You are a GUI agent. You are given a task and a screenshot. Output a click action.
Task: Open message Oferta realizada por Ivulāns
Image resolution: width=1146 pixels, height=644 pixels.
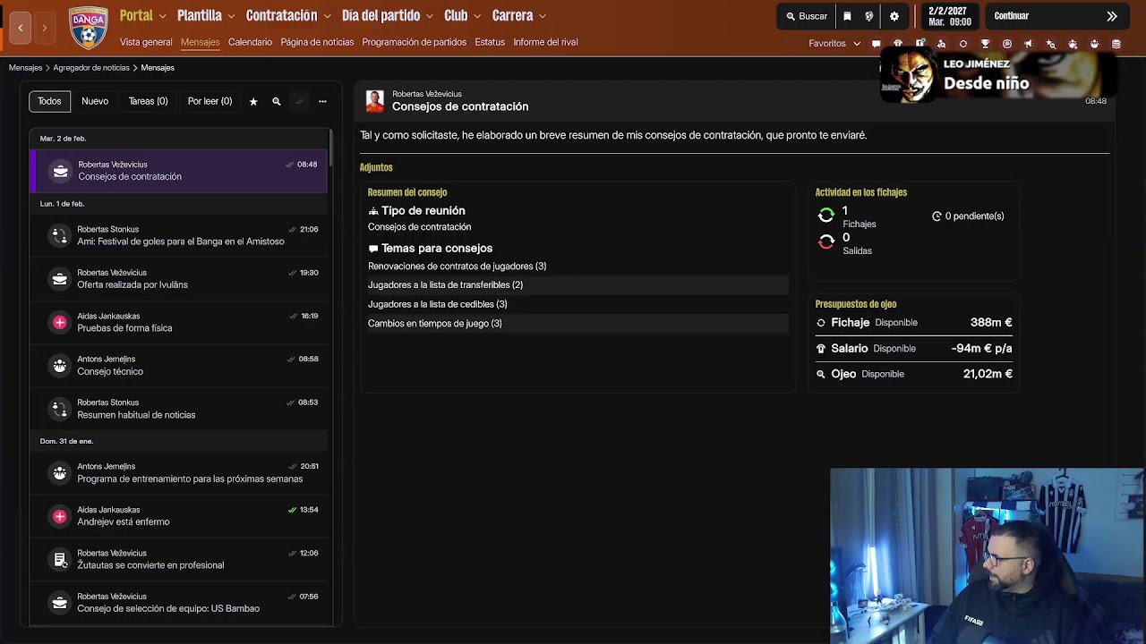click(x=179, y=279)
